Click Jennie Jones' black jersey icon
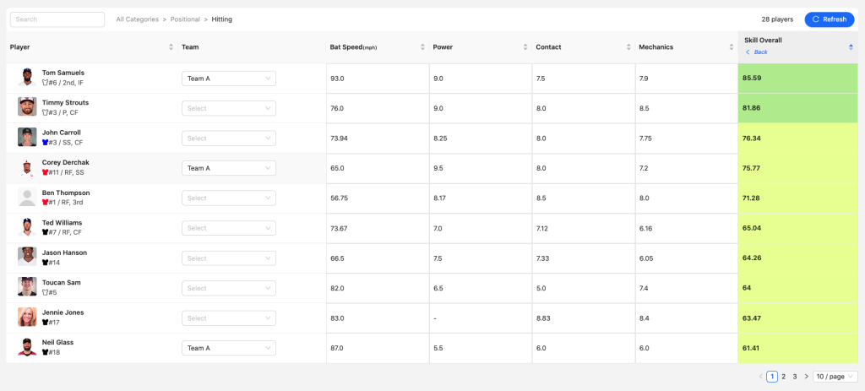The image size is (865, 391). 46,322
